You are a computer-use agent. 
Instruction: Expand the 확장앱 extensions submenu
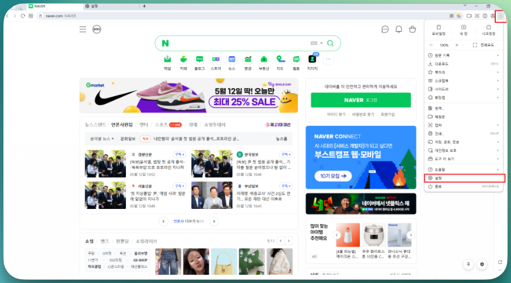(x=464, y=97)
